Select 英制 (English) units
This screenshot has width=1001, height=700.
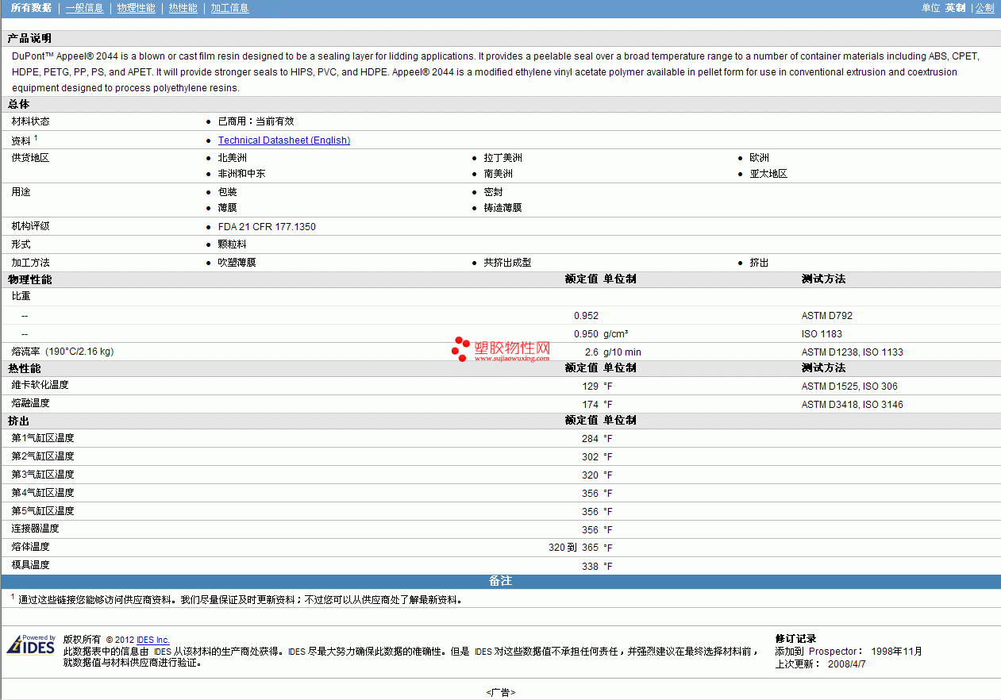pyautogui.click(x=955, y=8)
